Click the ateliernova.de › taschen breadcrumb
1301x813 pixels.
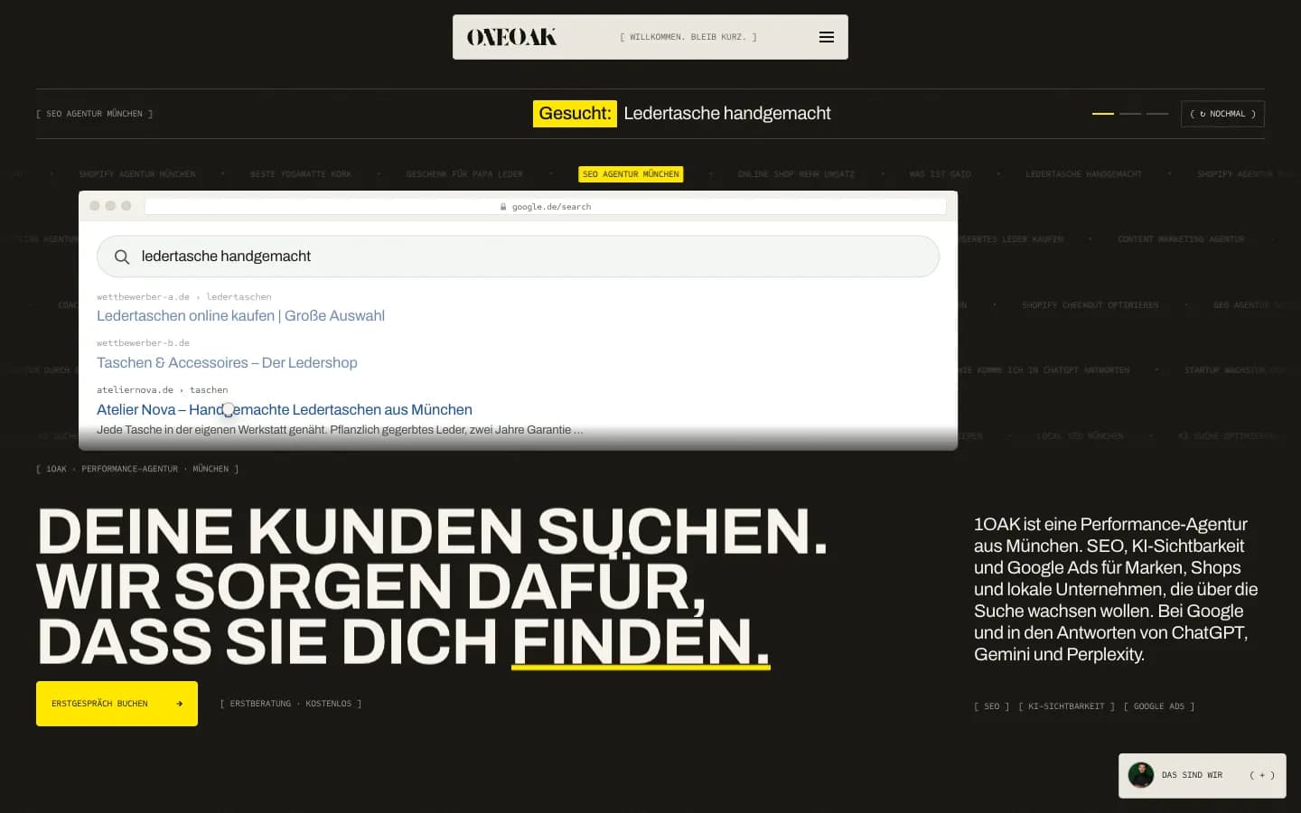point(163,390)
